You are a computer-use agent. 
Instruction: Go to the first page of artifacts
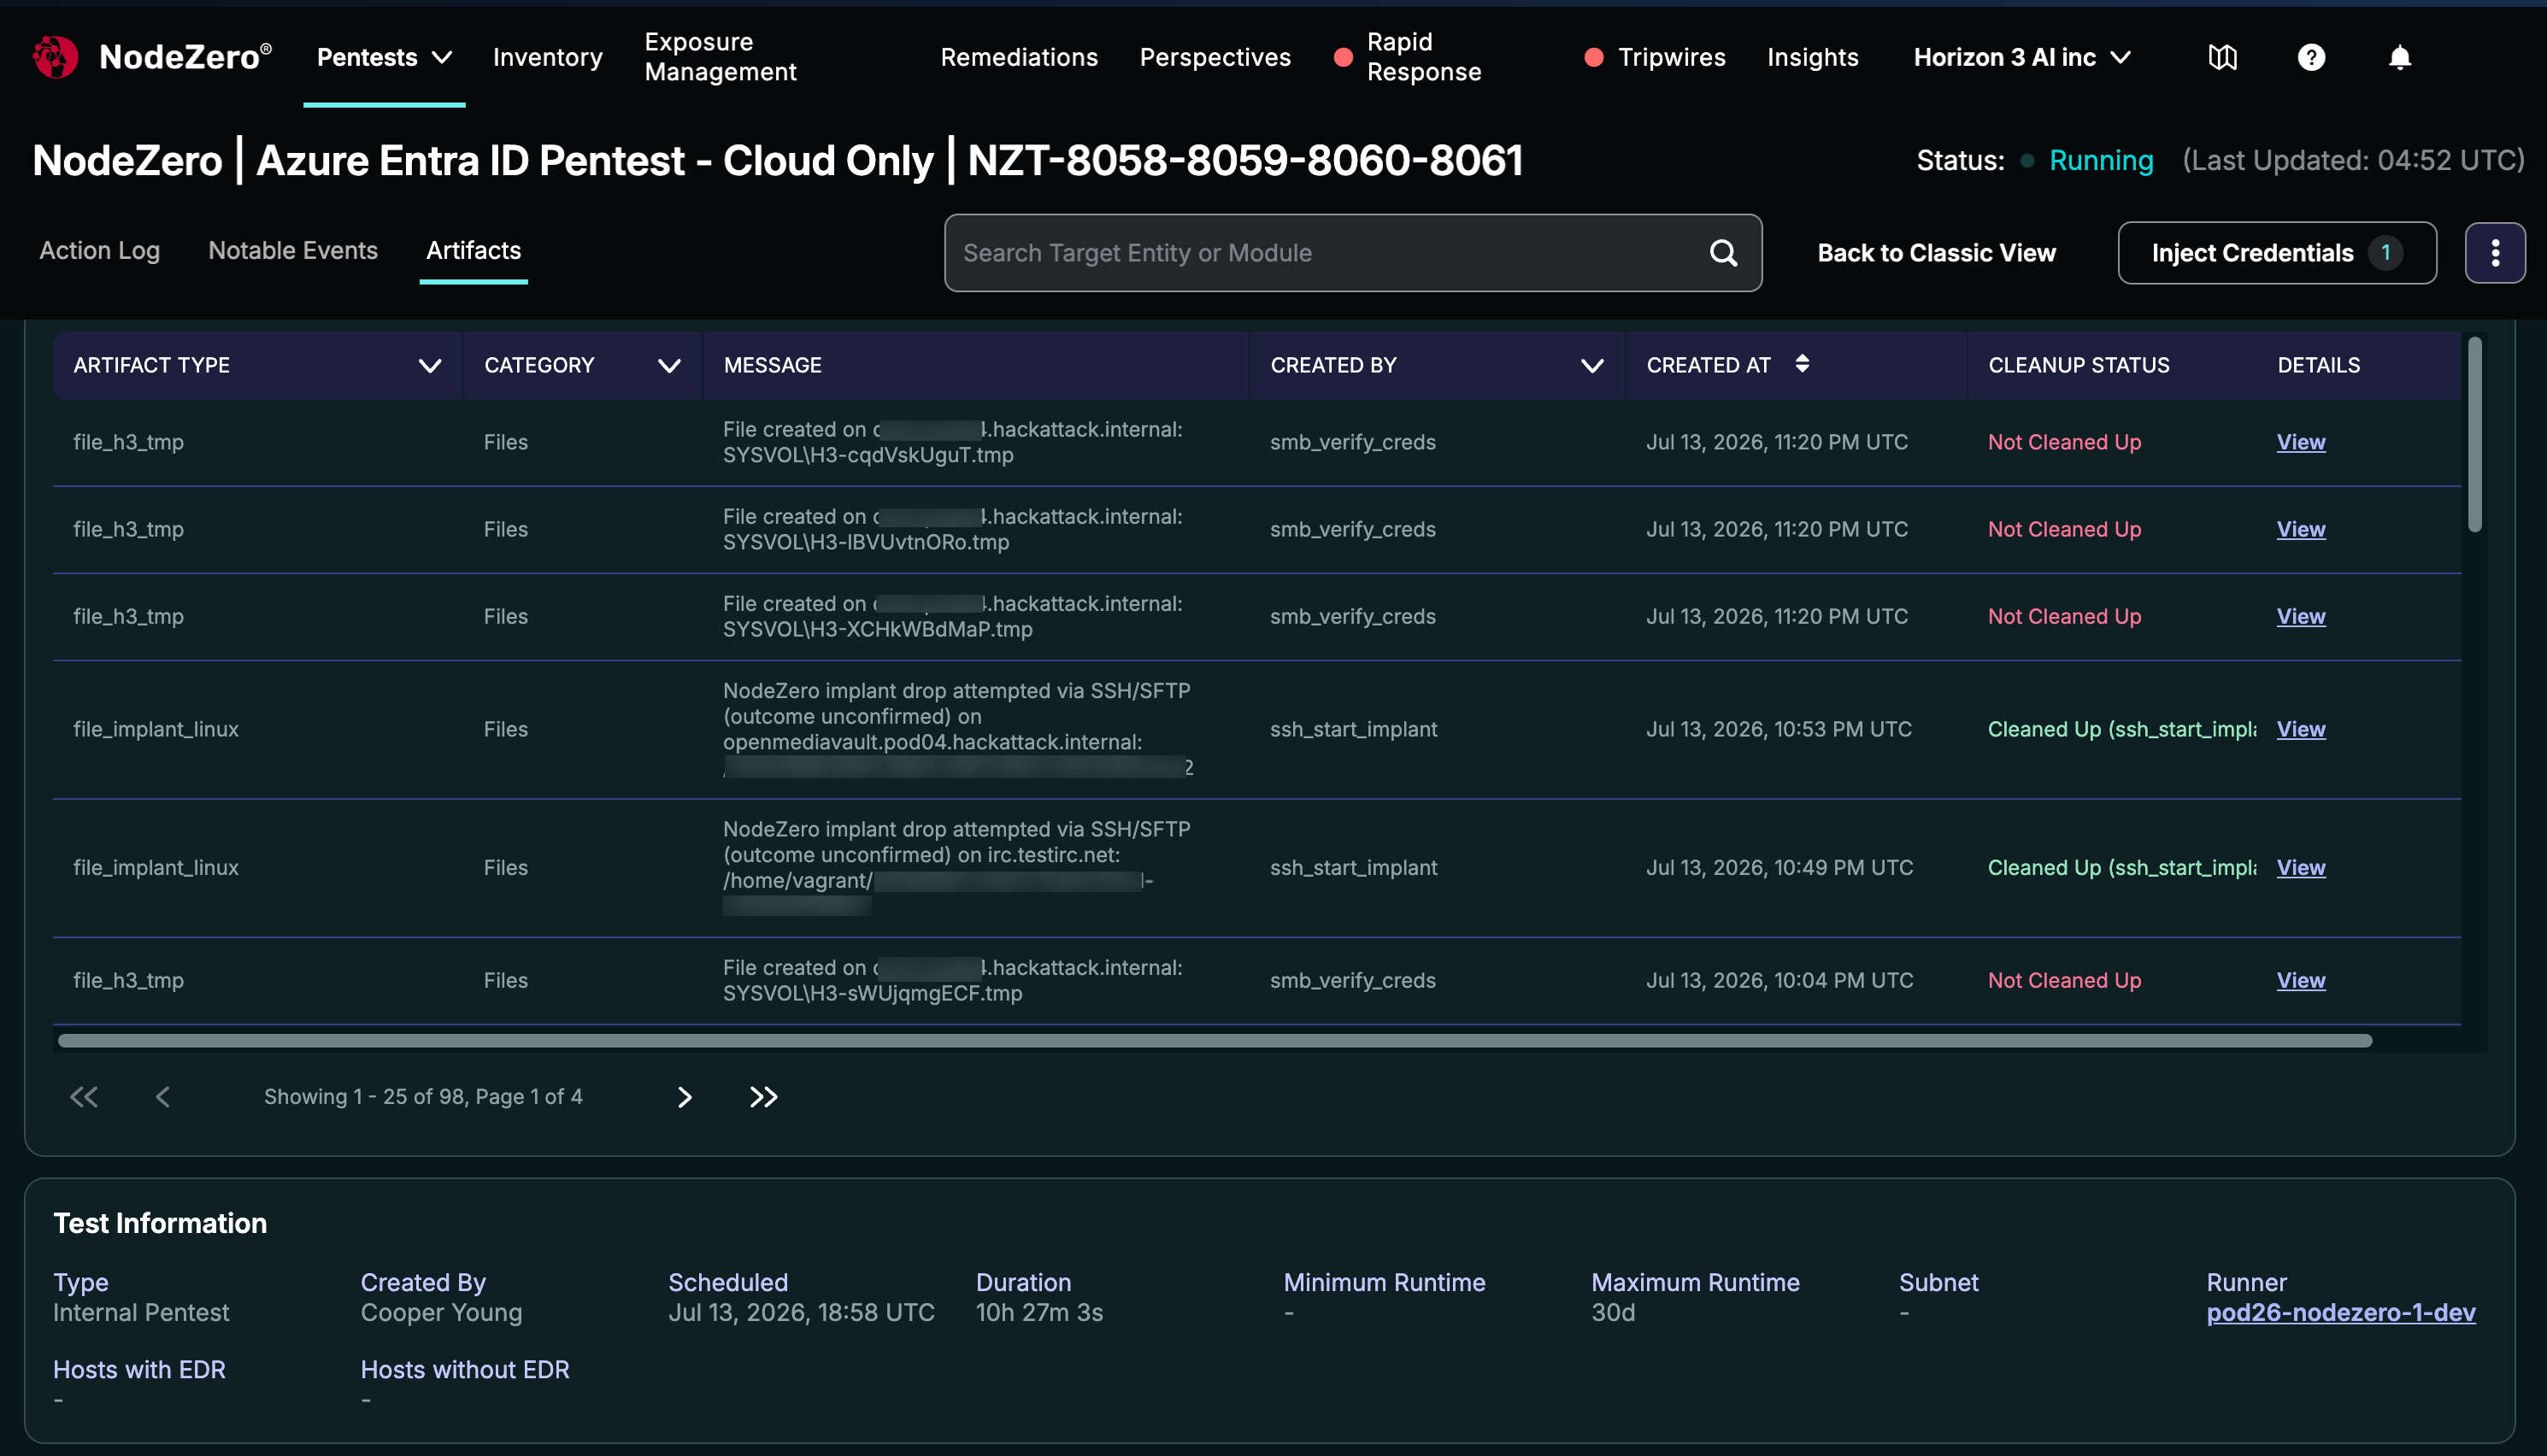coord(84,1097)
